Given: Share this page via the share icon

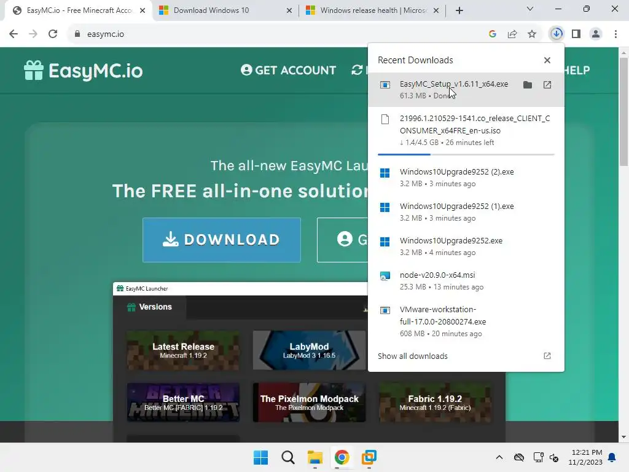Looking at the screenshot, I should [512, 34].
